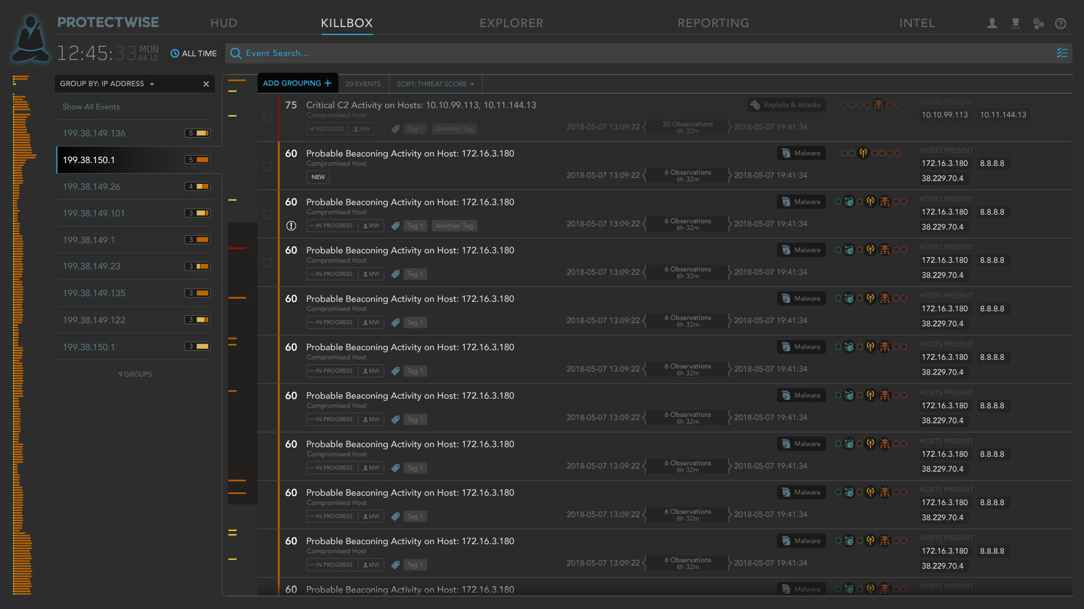Viewport: 1084px width, 609px height.
Task: Select group 199.38.149.26
Action: [135, 187]
